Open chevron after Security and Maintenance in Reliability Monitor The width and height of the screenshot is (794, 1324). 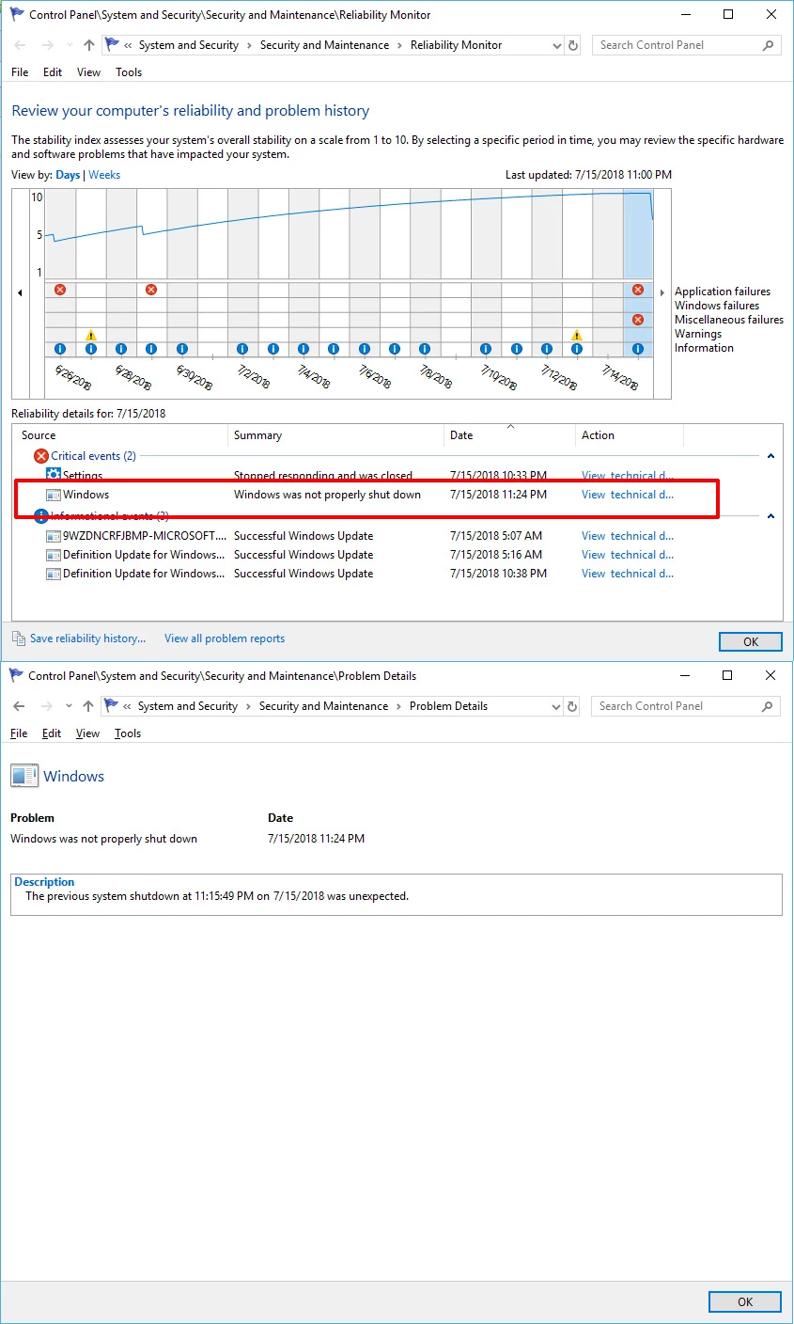[x=399, y=45]
